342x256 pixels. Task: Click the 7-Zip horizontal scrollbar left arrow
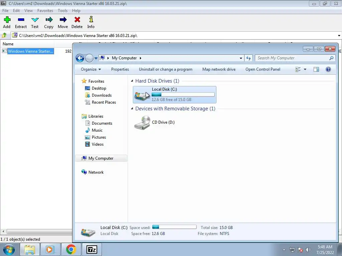[x=3, y=231]
